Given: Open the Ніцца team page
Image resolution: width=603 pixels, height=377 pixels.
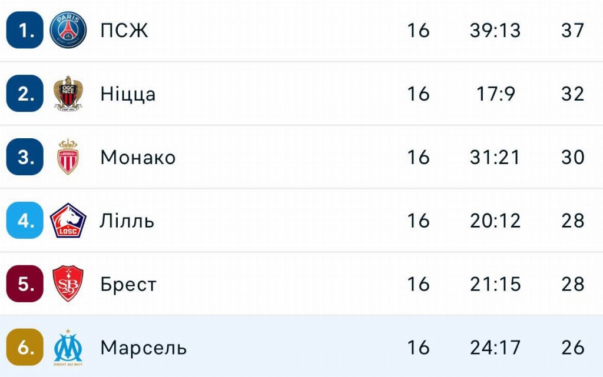Looking at the screenshot, I should click(128, 94).
